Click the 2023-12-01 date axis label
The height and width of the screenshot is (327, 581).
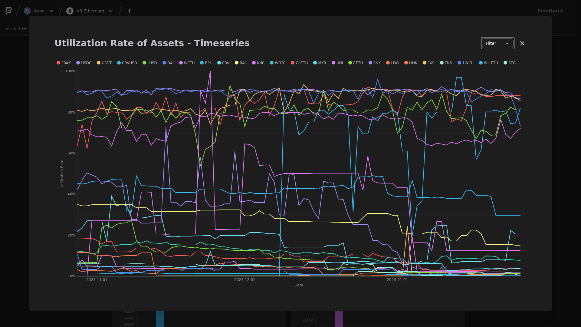point(245,280)
